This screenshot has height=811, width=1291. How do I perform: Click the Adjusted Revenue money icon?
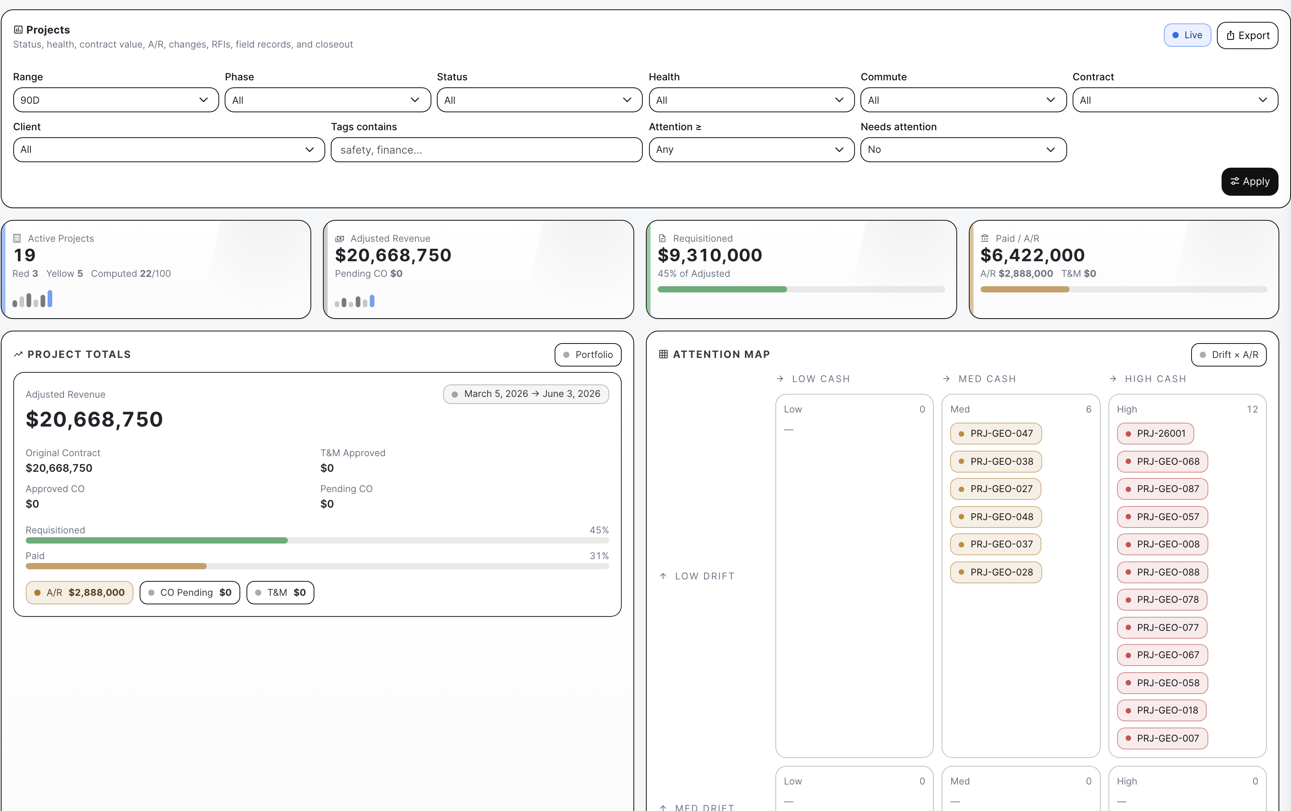pos(339,239)
